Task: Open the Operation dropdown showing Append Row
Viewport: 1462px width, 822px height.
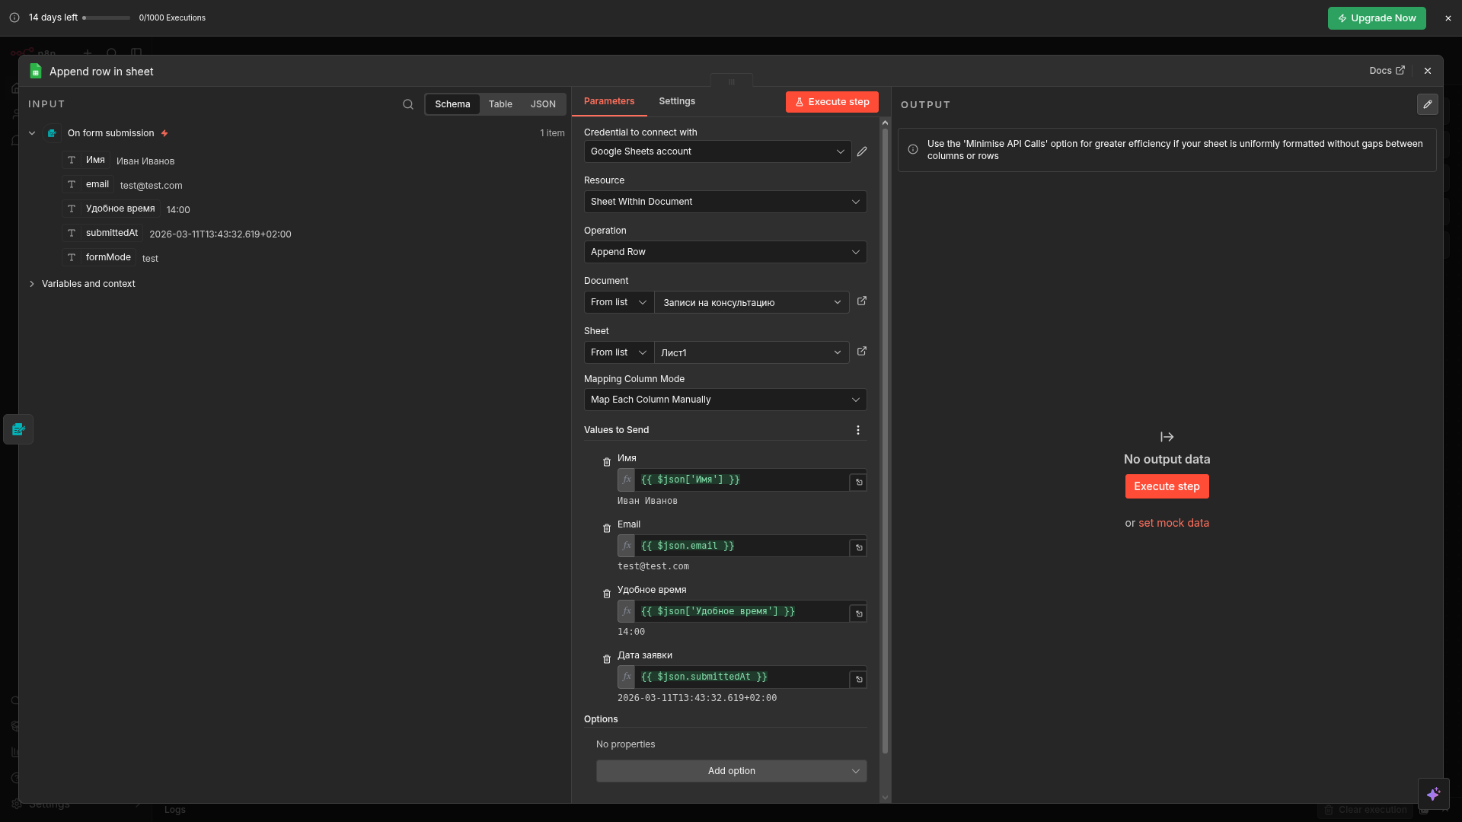Action: [725, 252]
